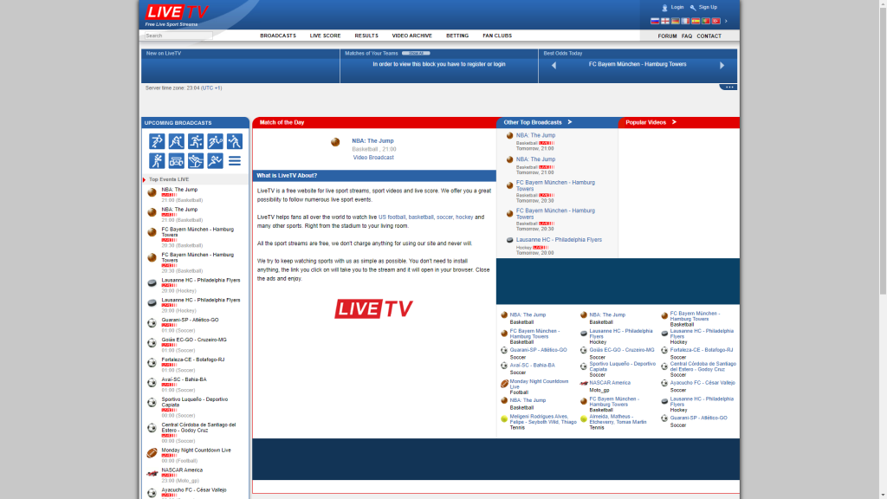This screenshot has height=499, width=887.
Task: Filter upcoming broadcasts by soccer icon
Action: (x=157, y=141)
